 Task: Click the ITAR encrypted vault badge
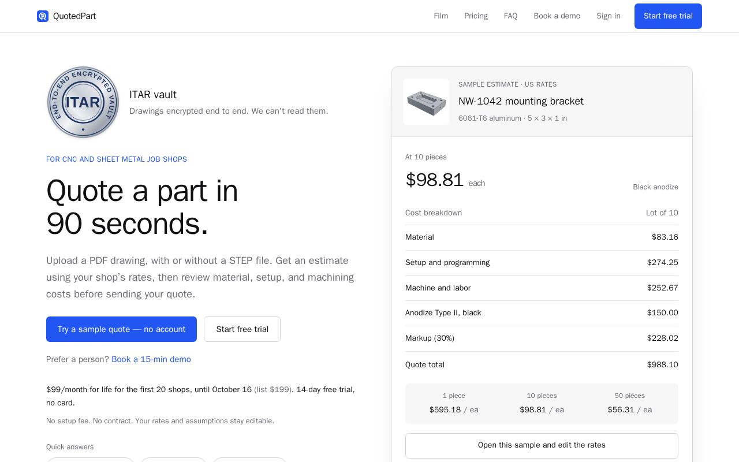(83, 102)
